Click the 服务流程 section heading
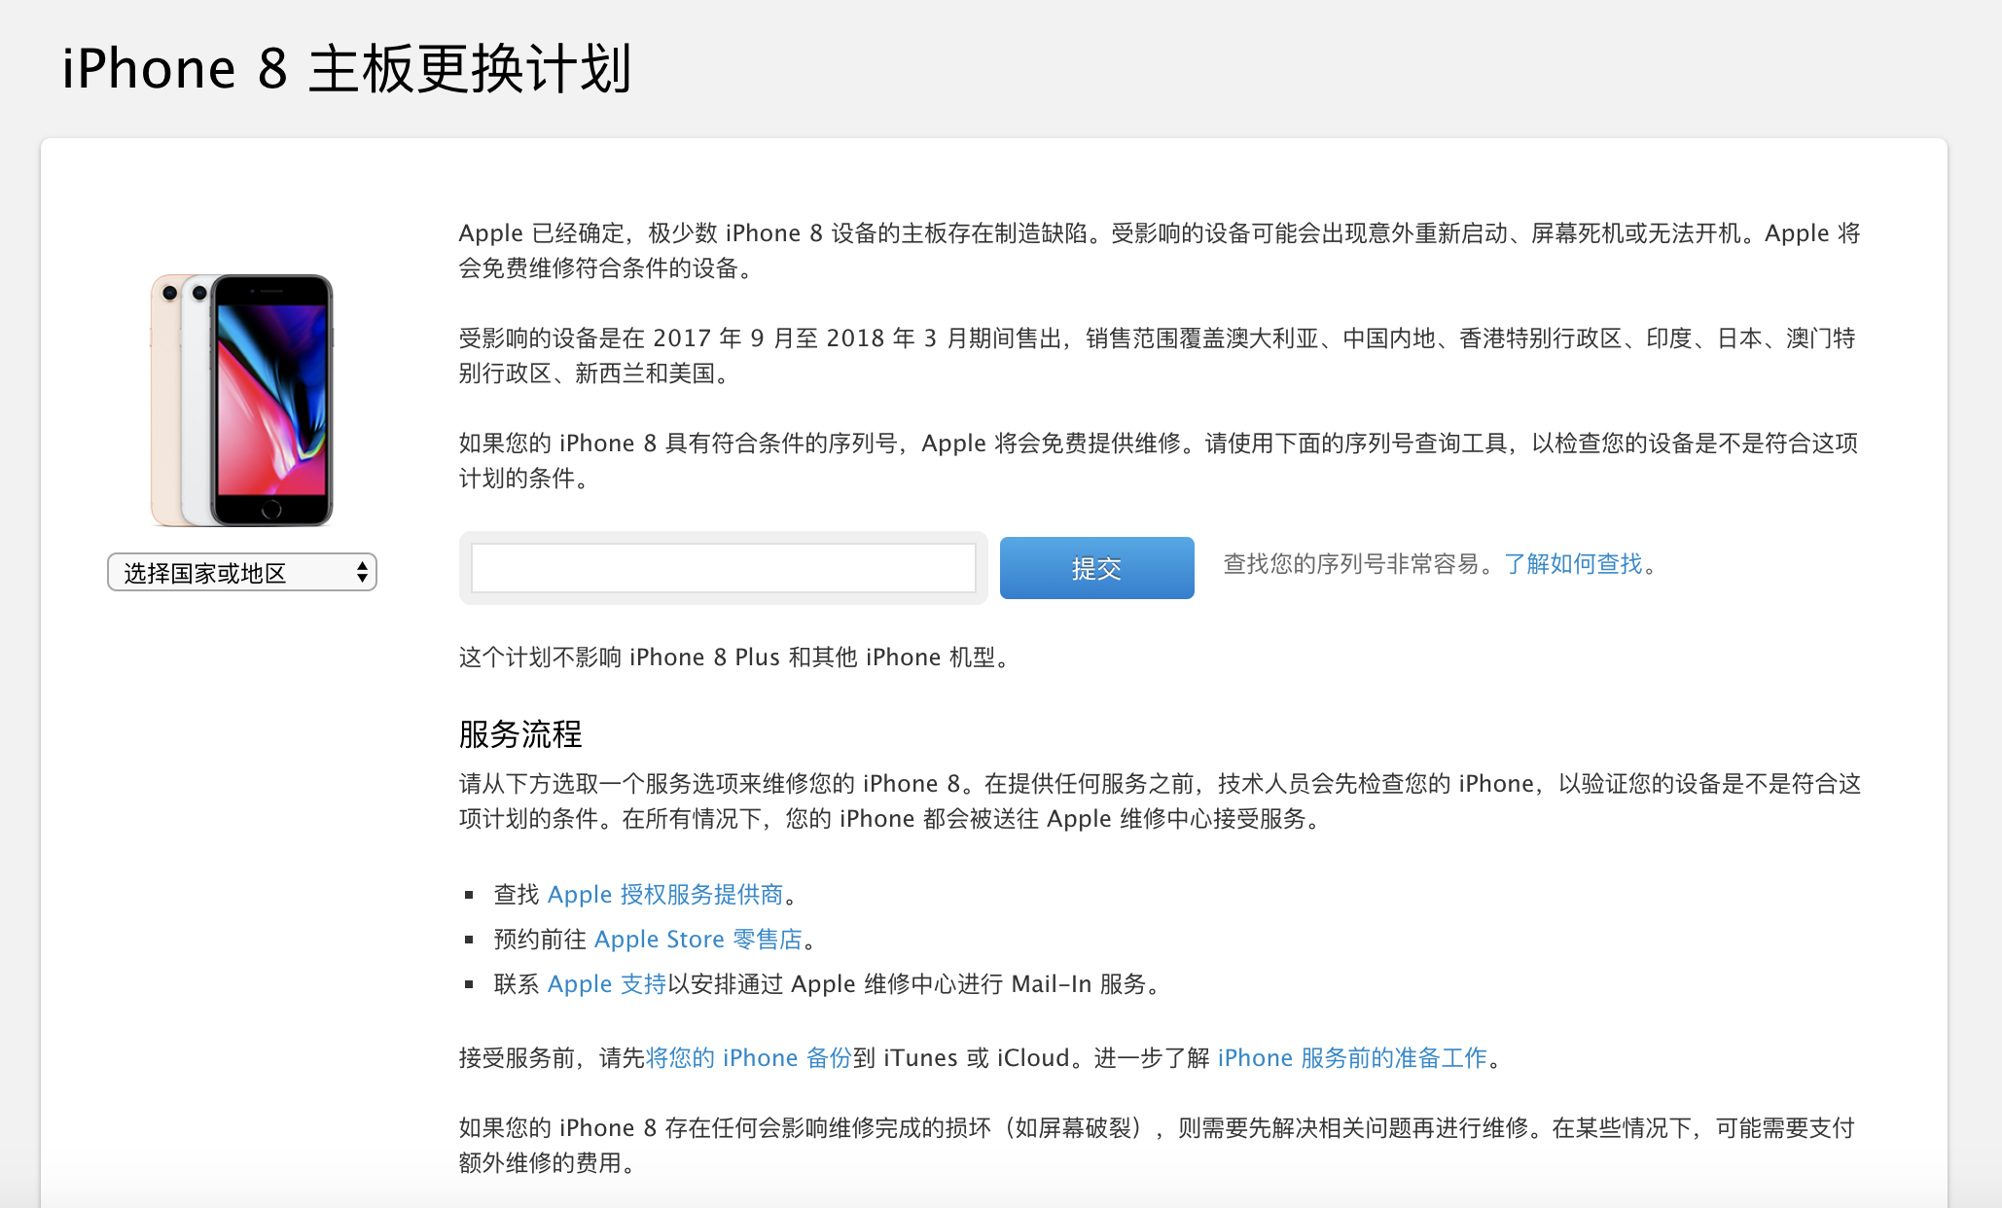Viewport: 2002px width, 1208px height. [x=520, y=734]
